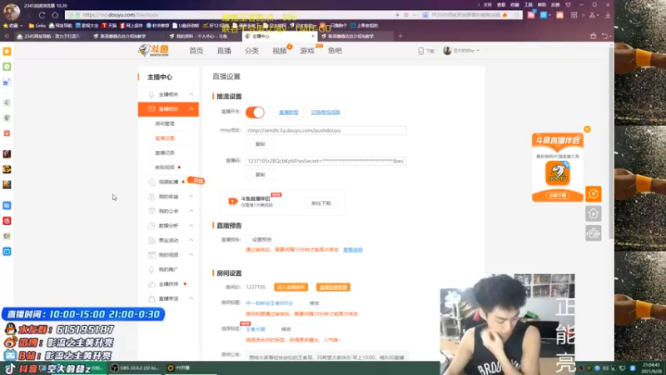Click the rtmp address input field
666x375 pixels.
326,131
